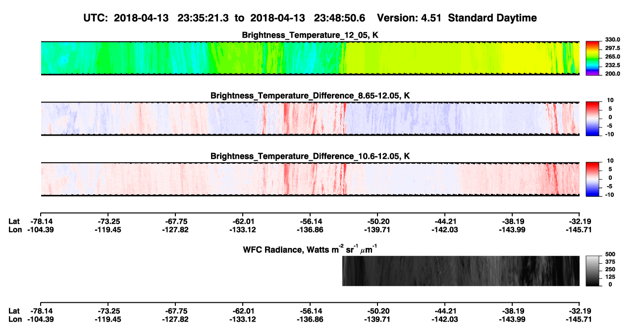The width and height of the screenshot is (644, 330).
Task: Click the WFC Radiance grayscale bar
Action: click(593, 270)
